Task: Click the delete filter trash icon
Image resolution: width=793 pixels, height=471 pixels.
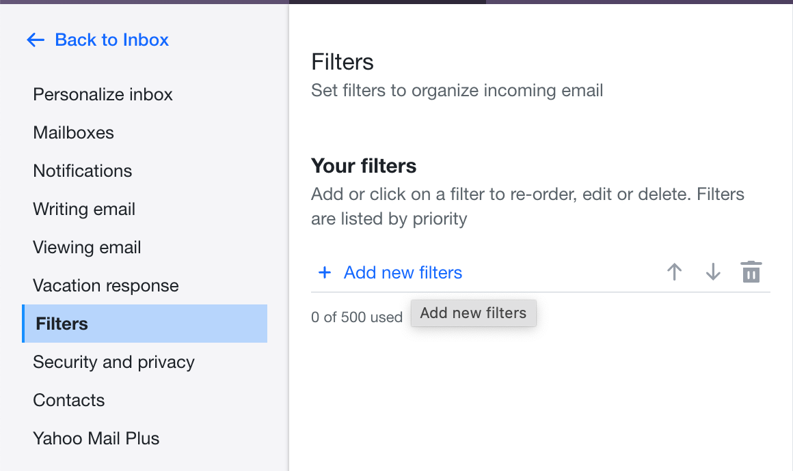Action: click(751, 271)
